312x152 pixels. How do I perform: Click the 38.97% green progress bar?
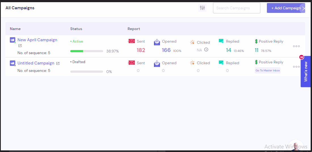click(87, 51)
